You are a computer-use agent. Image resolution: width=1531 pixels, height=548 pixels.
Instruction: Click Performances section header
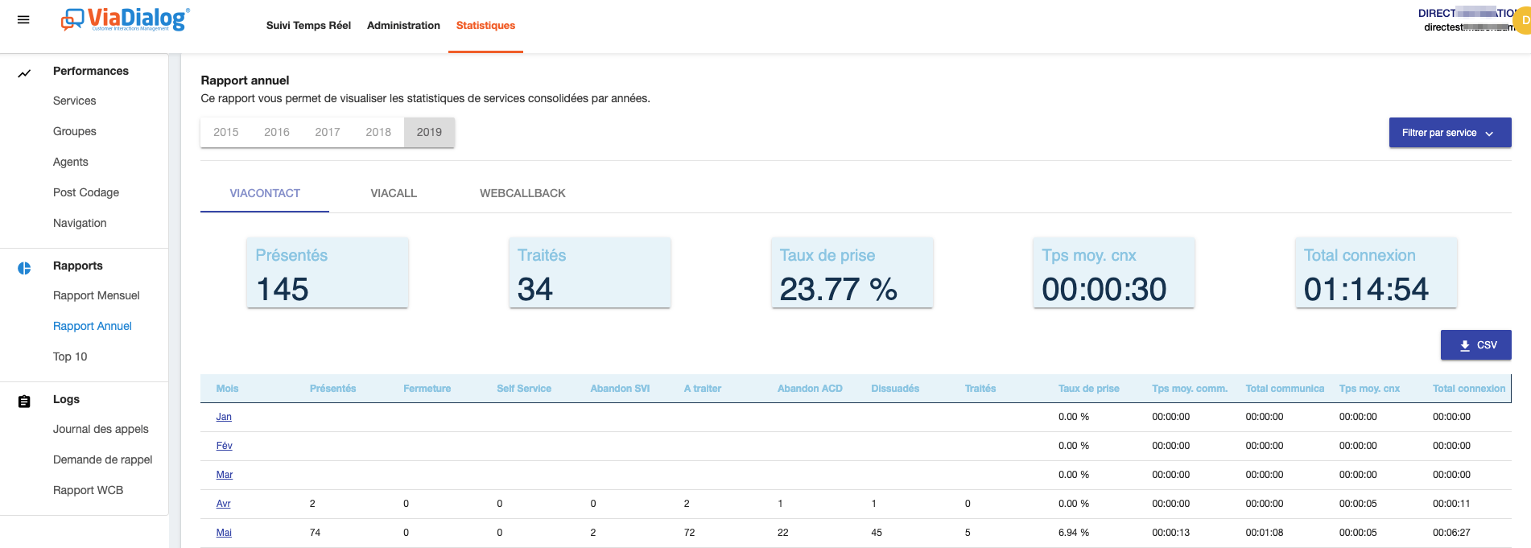click(91, 71)
